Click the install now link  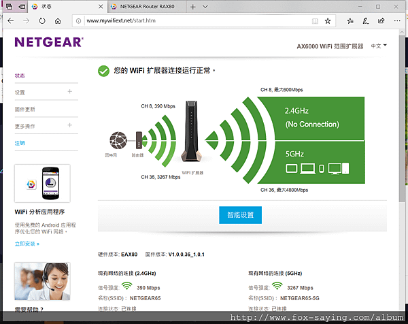point(27,244)
